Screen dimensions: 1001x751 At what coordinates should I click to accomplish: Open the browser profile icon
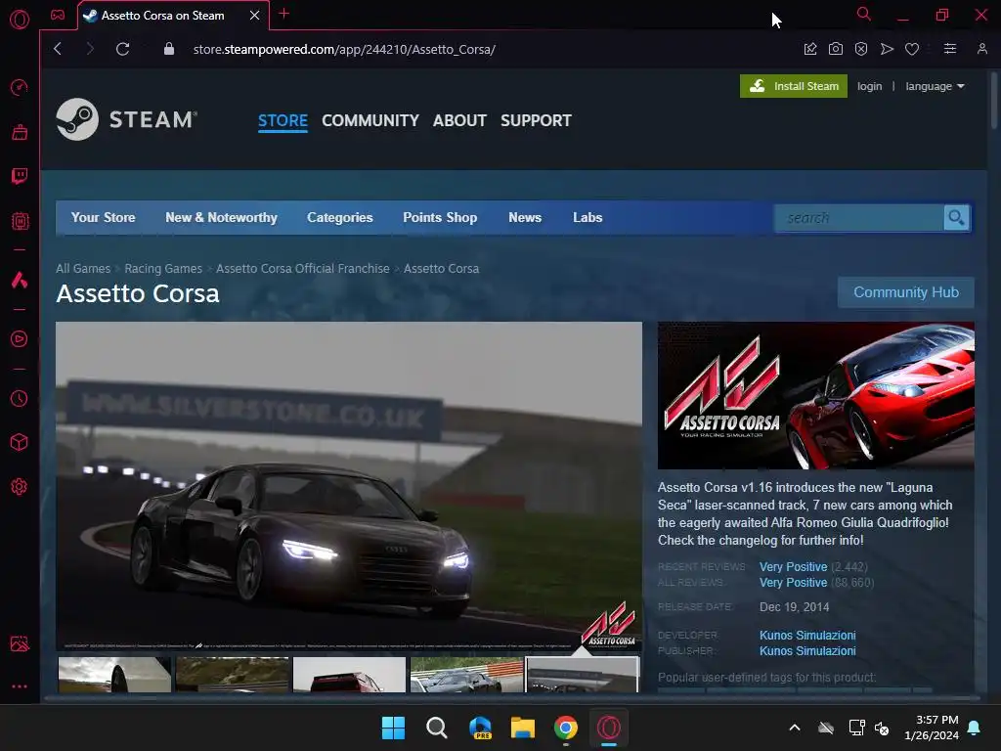coord(982,49)
